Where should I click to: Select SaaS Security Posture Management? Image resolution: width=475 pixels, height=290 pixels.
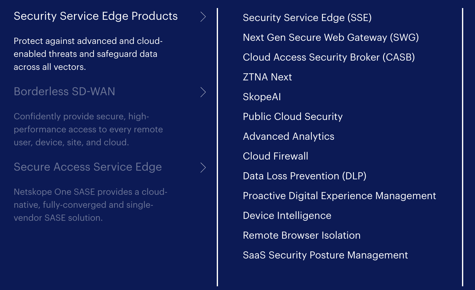point(325,255)
